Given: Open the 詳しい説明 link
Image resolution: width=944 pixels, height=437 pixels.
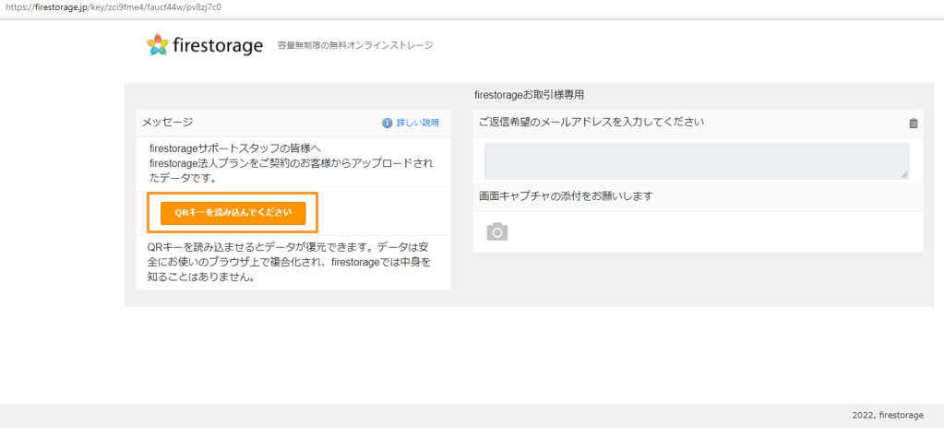Looking at the screenshot, I should coord(418,123).
